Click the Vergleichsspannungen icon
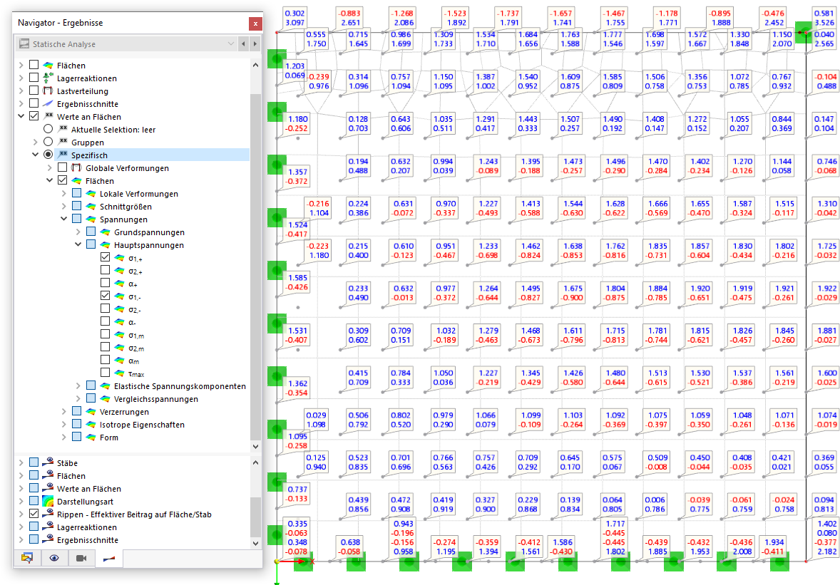The height and width of the screenshot is (585, 840). pos(105,399)
